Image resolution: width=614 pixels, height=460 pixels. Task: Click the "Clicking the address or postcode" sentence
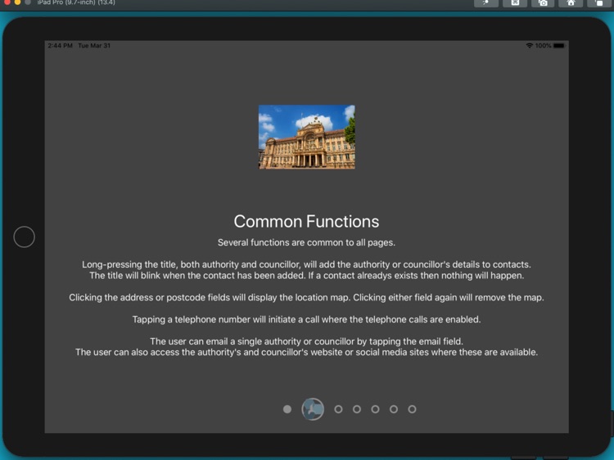[306, 298]
